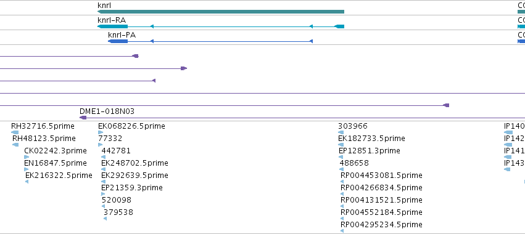Select the EK068226.5prime feature arrow
This screenshot has height=234, width=525.
[101, 132]
